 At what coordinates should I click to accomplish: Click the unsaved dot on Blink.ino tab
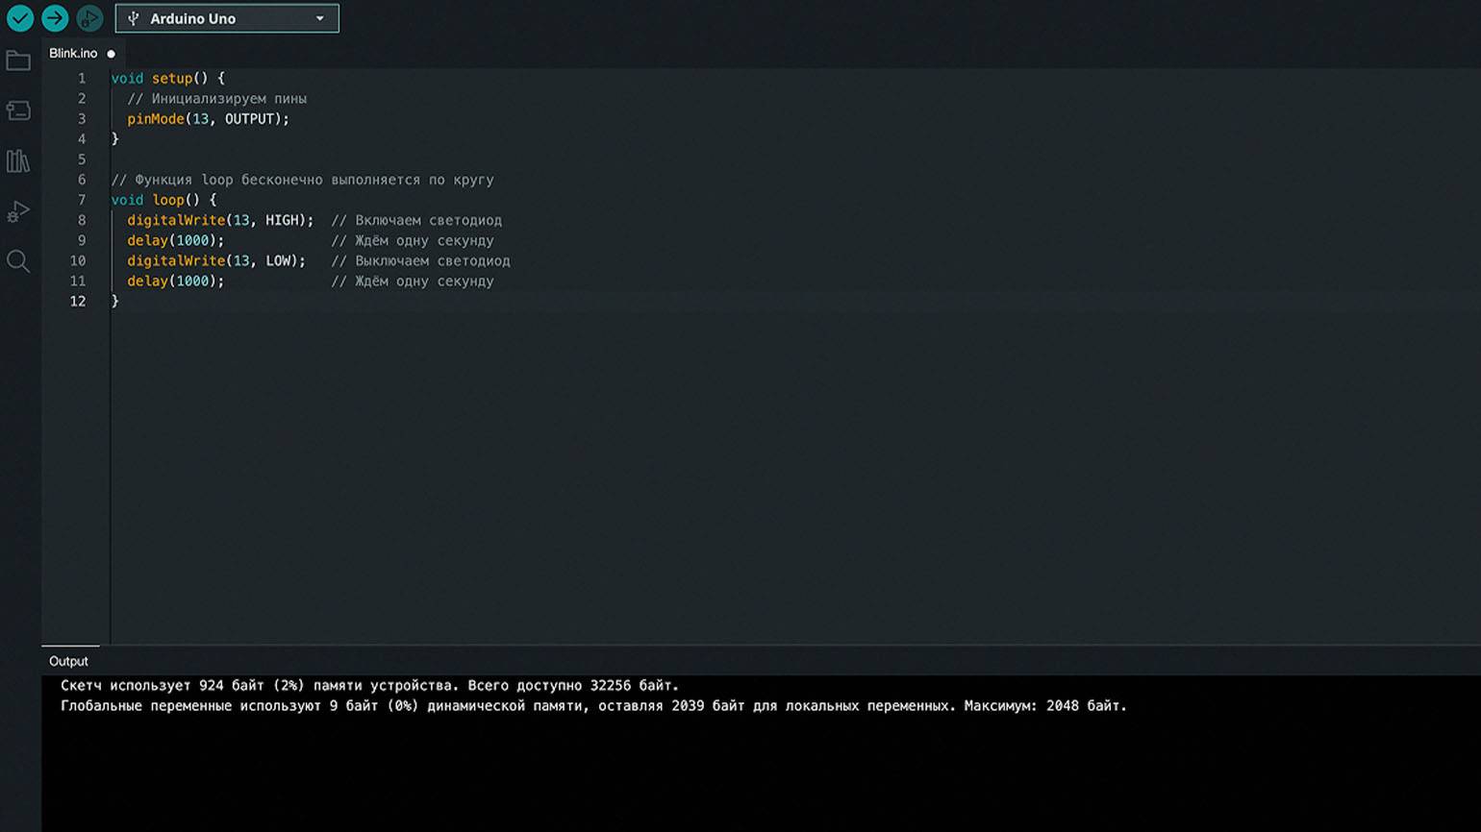pos(112,54)
